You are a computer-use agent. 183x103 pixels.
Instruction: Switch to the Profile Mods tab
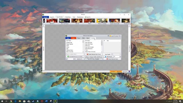tap(68, 17)
